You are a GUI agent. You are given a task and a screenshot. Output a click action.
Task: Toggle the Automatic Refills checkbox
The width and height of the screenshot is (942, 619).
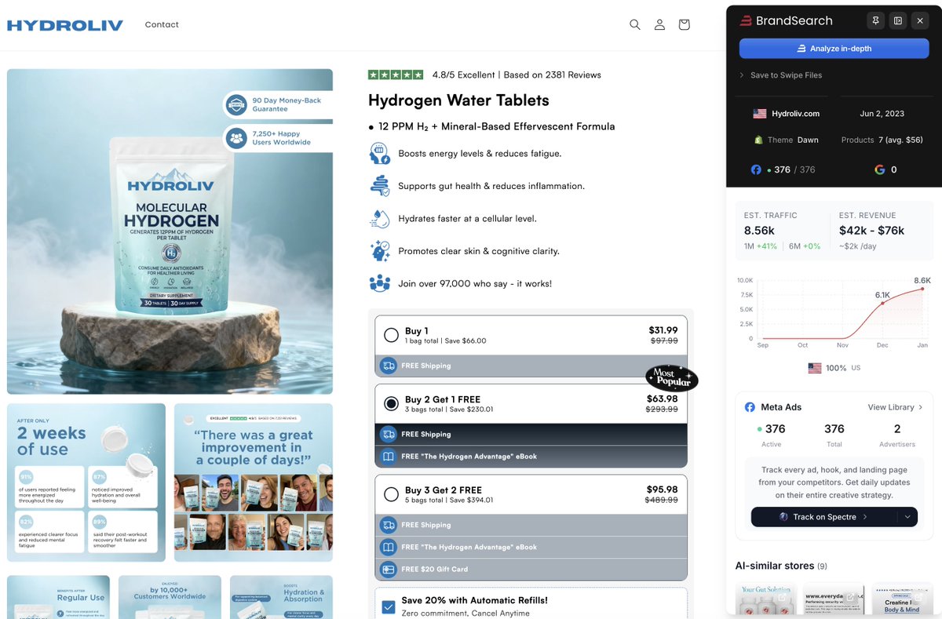tap(388, 606)
